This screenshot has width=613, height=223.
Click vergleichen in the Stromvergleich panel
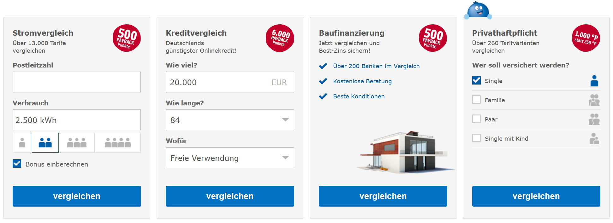point(76,196)
